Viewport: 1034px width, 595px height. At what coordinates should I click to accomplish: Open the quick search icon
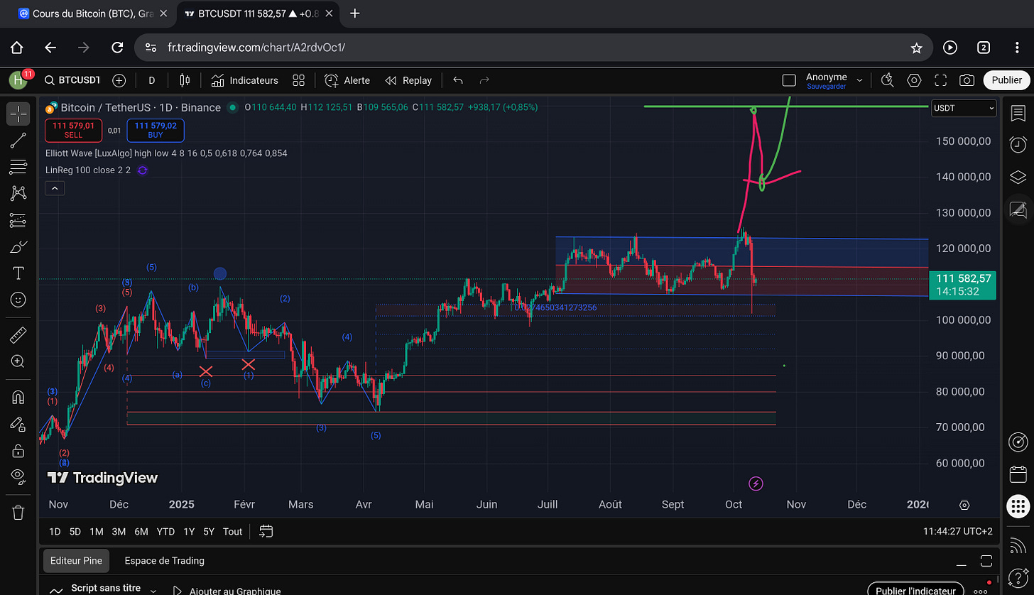pyautogui.click(x=887, y=80)
